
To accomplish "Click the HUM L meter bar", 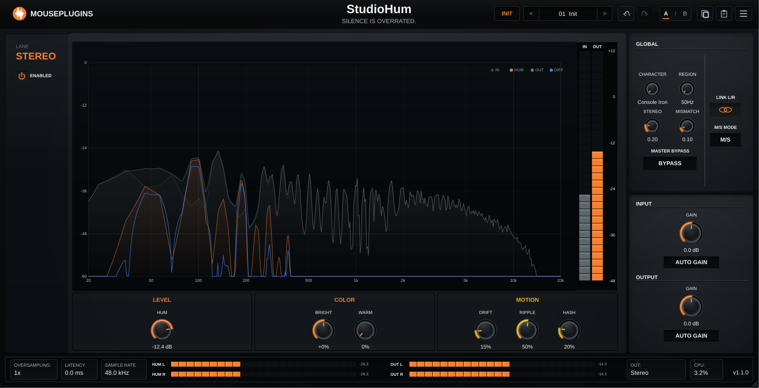I will coord(263,364).
